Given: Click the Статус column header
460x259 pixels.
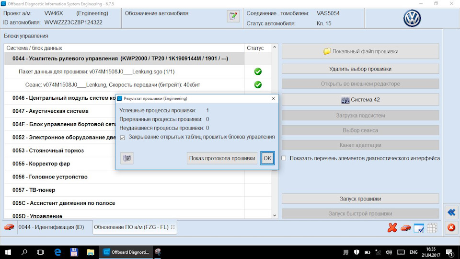Looking at the screenshot, I should [258, 48].
